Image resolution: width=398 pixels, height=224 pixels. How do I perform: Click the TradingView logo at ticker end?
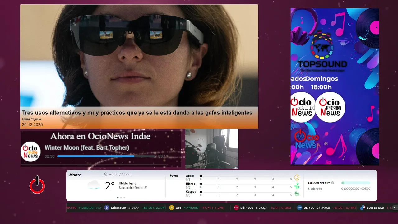tap(395, 208)
